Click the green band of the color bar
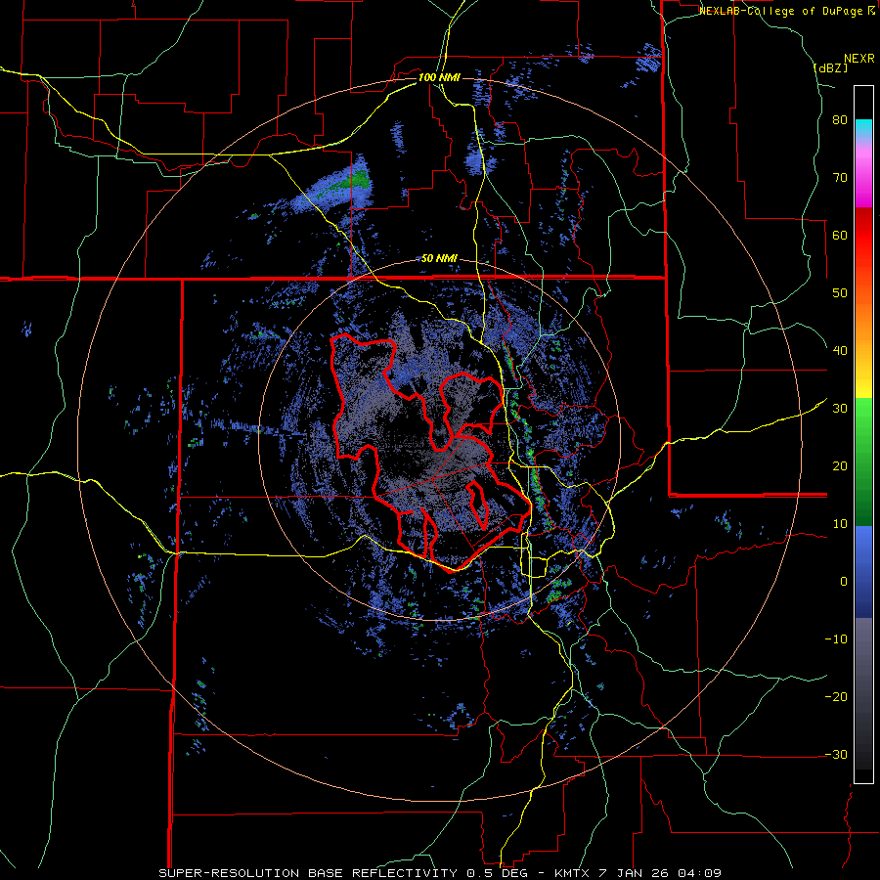This screenshot has width=880, height=880. pyautogui.click(x=863, y=462)
